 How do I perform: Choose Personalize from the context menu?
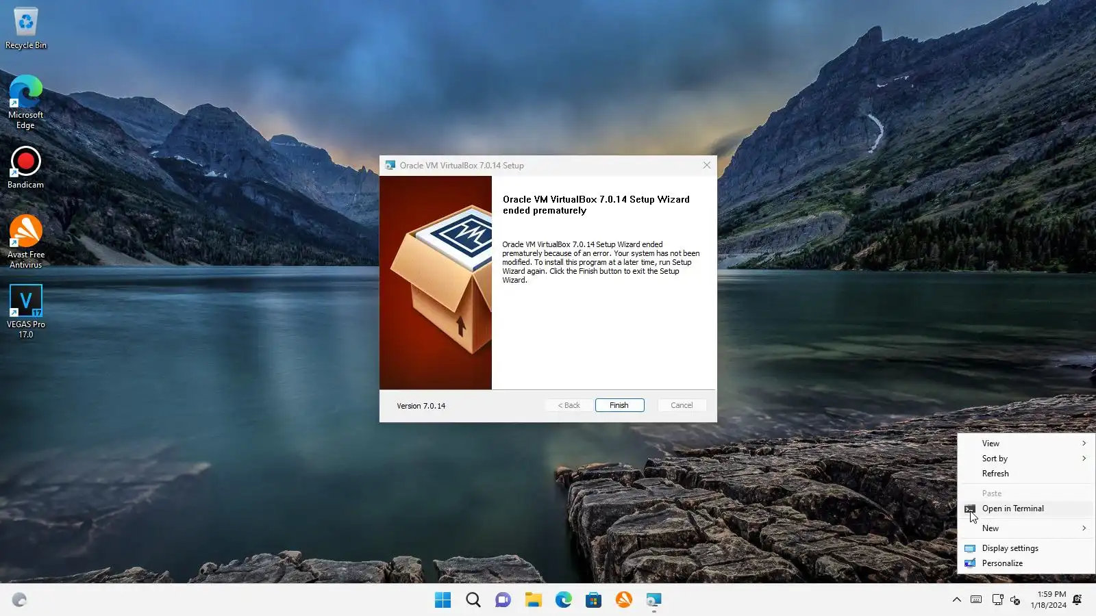1026,563
